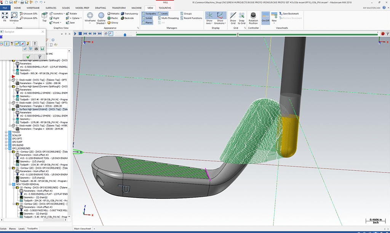The height and width of the screenshot is (233, 390).
Task: Toggle display tool in Backplot
Action: [x=7, y=43]
